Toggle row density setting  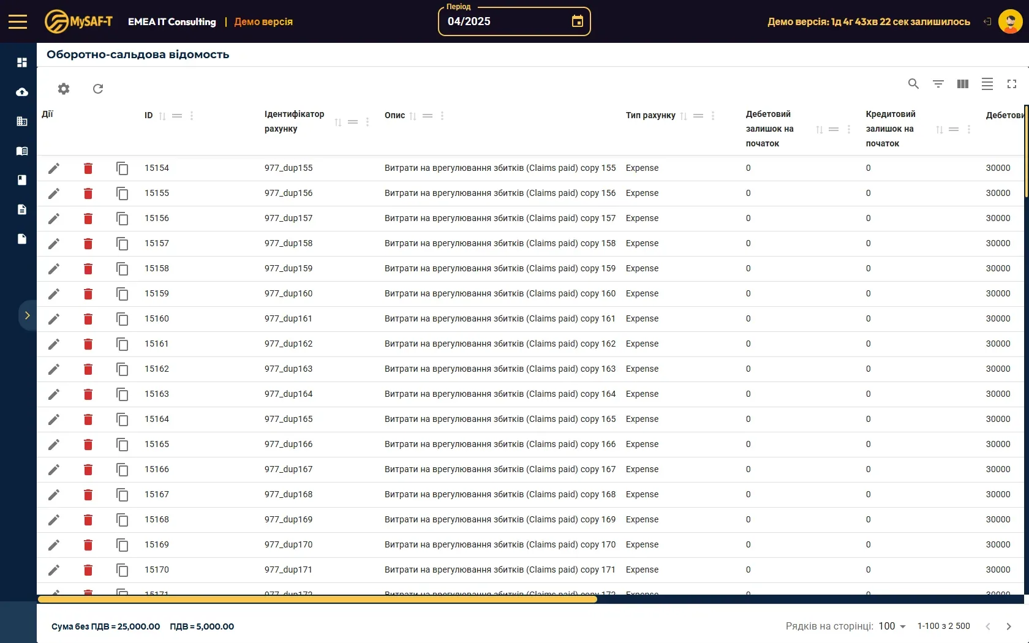pos(987,84)
